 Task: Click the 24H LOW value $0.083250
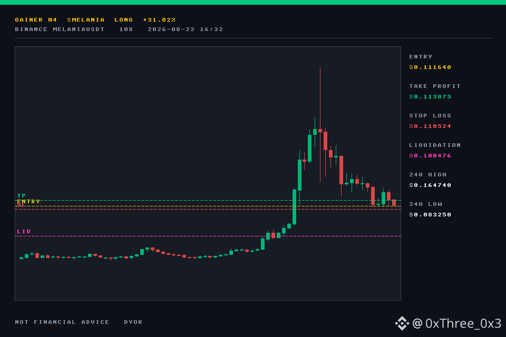tap(430, 215)
